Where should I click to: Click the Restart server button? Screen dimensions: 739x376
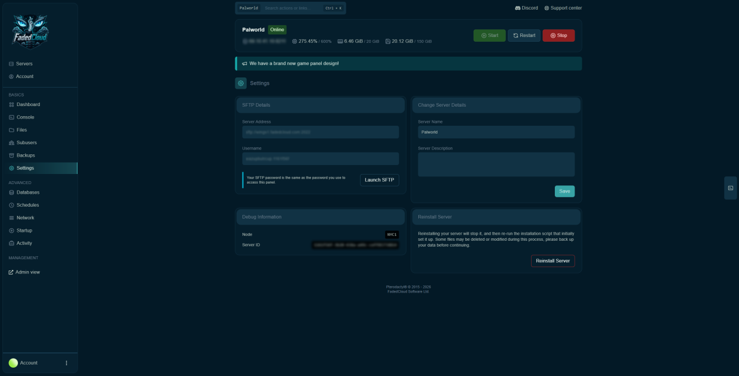524,36
